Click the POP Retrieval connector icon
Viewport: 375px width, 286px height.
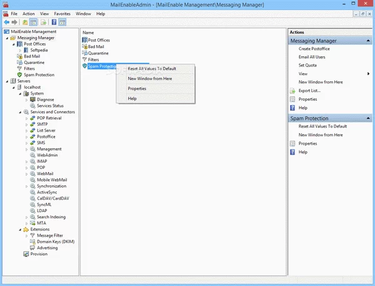(x=32, y=118)
